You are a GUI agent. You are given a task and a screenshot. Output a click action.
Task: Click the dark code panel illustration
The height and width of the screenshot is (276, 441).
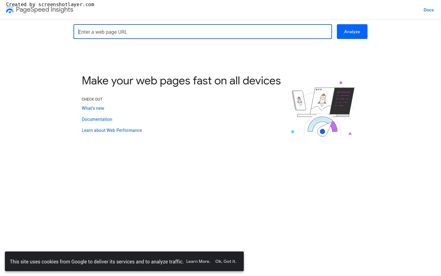pyautogui.click(x=342, y=100)
